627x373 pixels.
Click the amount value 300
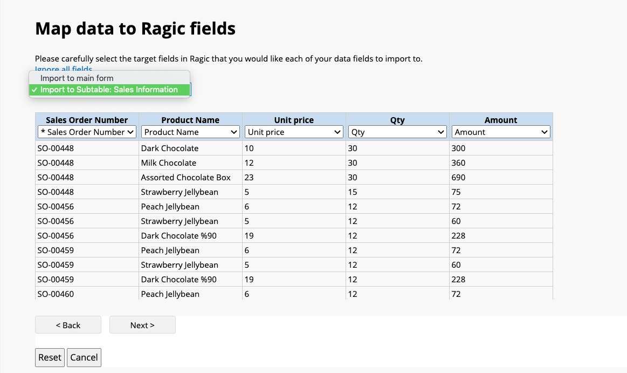[458, 148]
